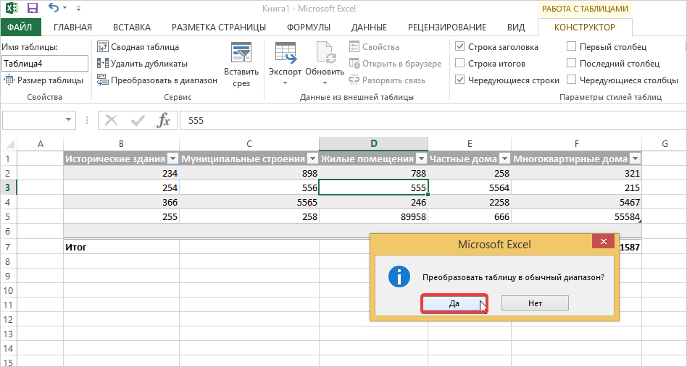Click the Save icon in quick access toolbar

32,9
